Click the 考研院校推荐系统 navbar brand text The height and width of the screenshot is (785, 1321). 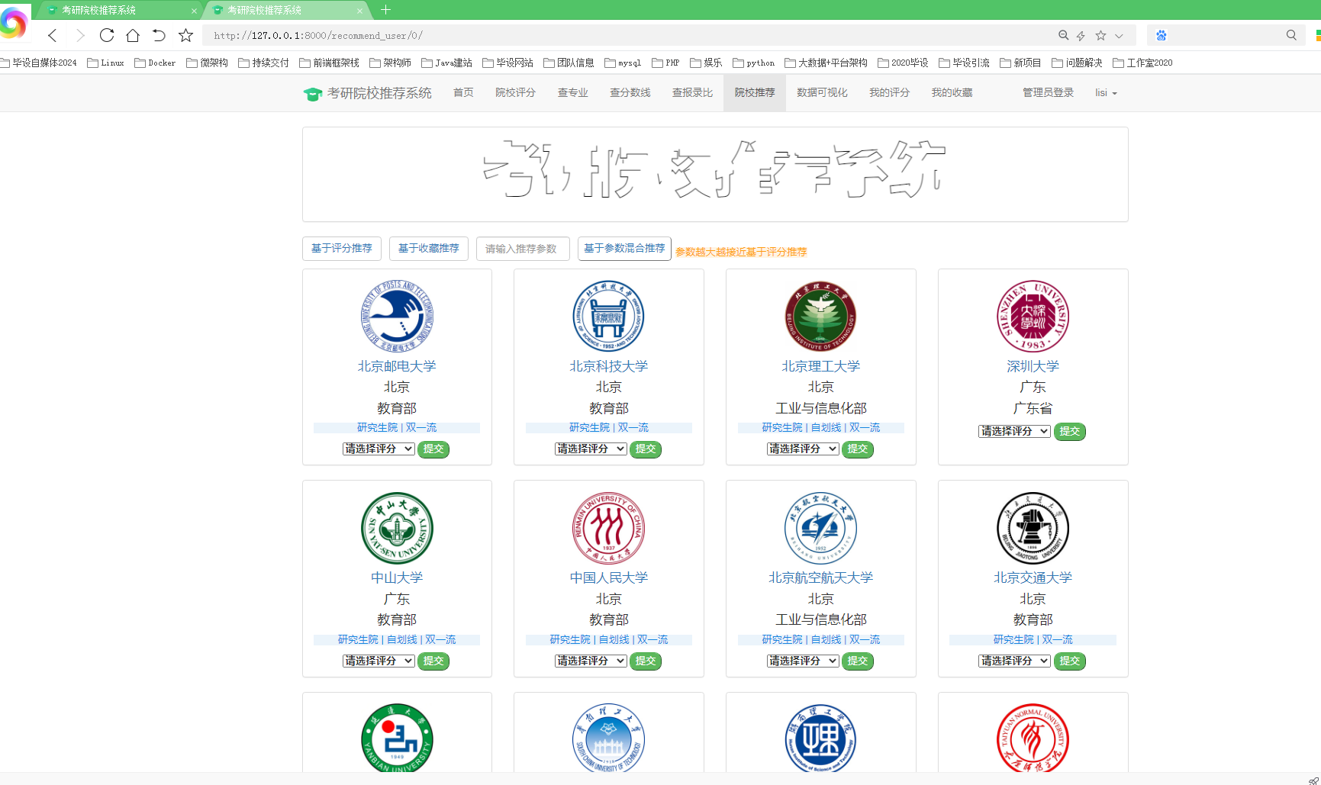(379, 93)
